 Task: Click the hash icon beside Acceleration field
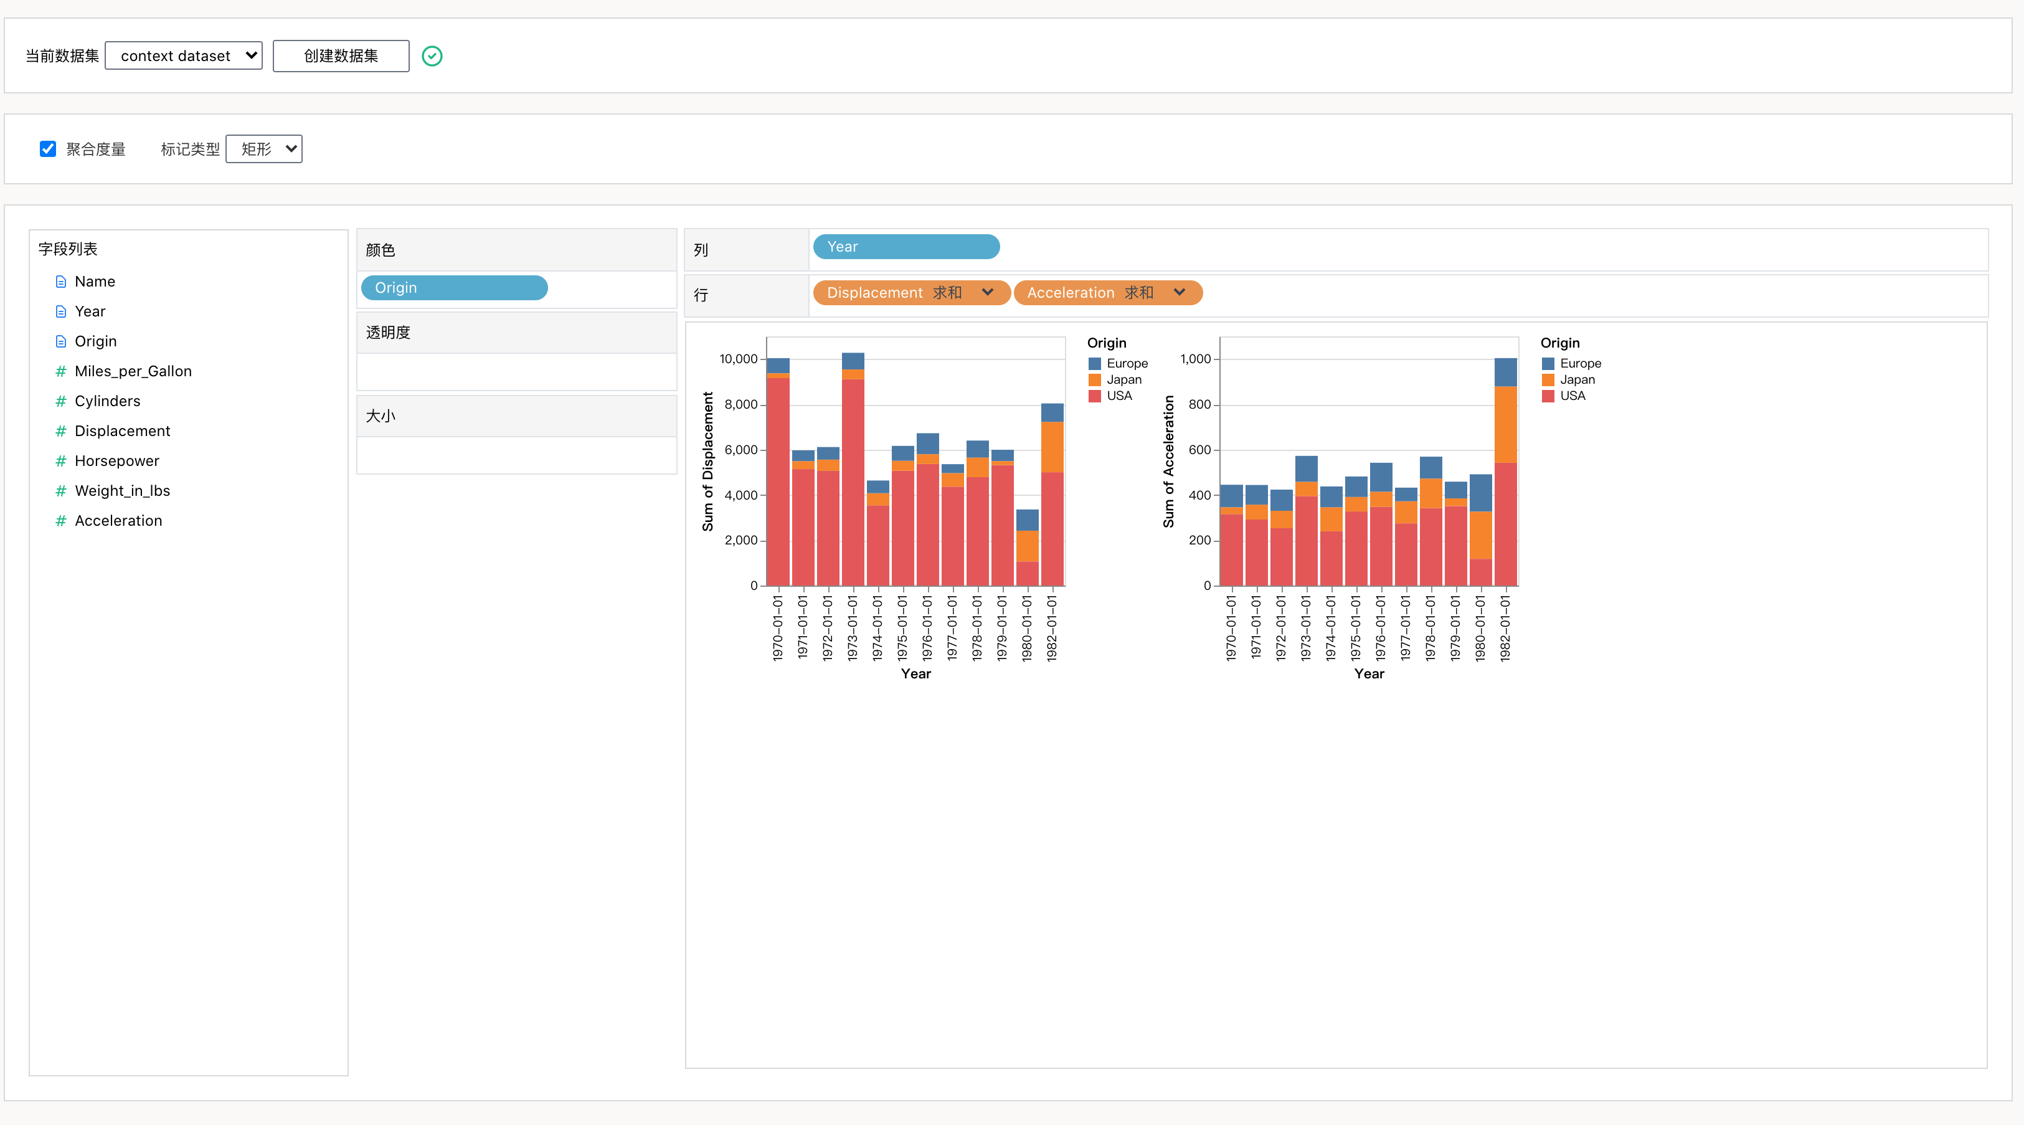pos(60,520)
